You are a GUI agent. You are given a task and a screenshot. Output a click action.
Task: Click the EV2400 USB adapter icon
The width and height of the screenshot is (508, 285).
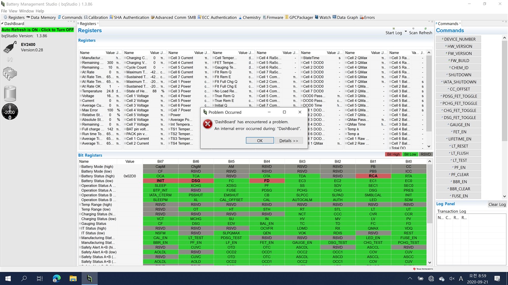pyautogui.click(x=9, y=47)
